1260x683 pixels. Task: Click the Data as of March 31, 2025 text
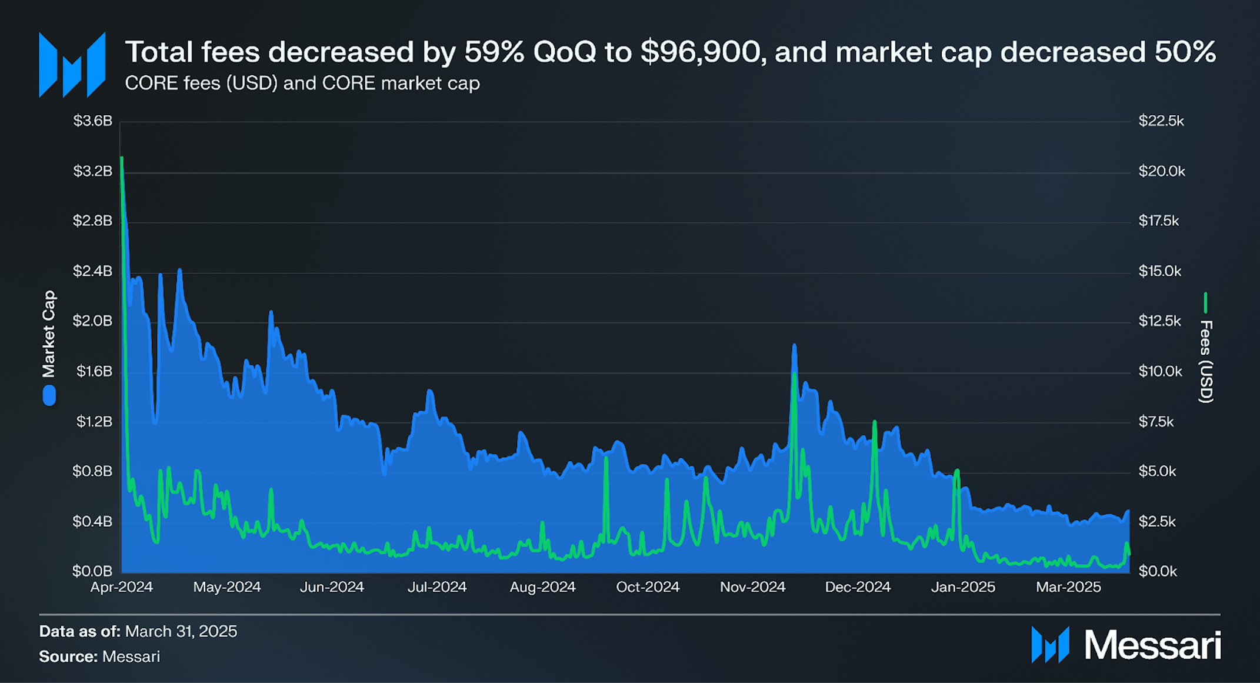pos(138,631)
